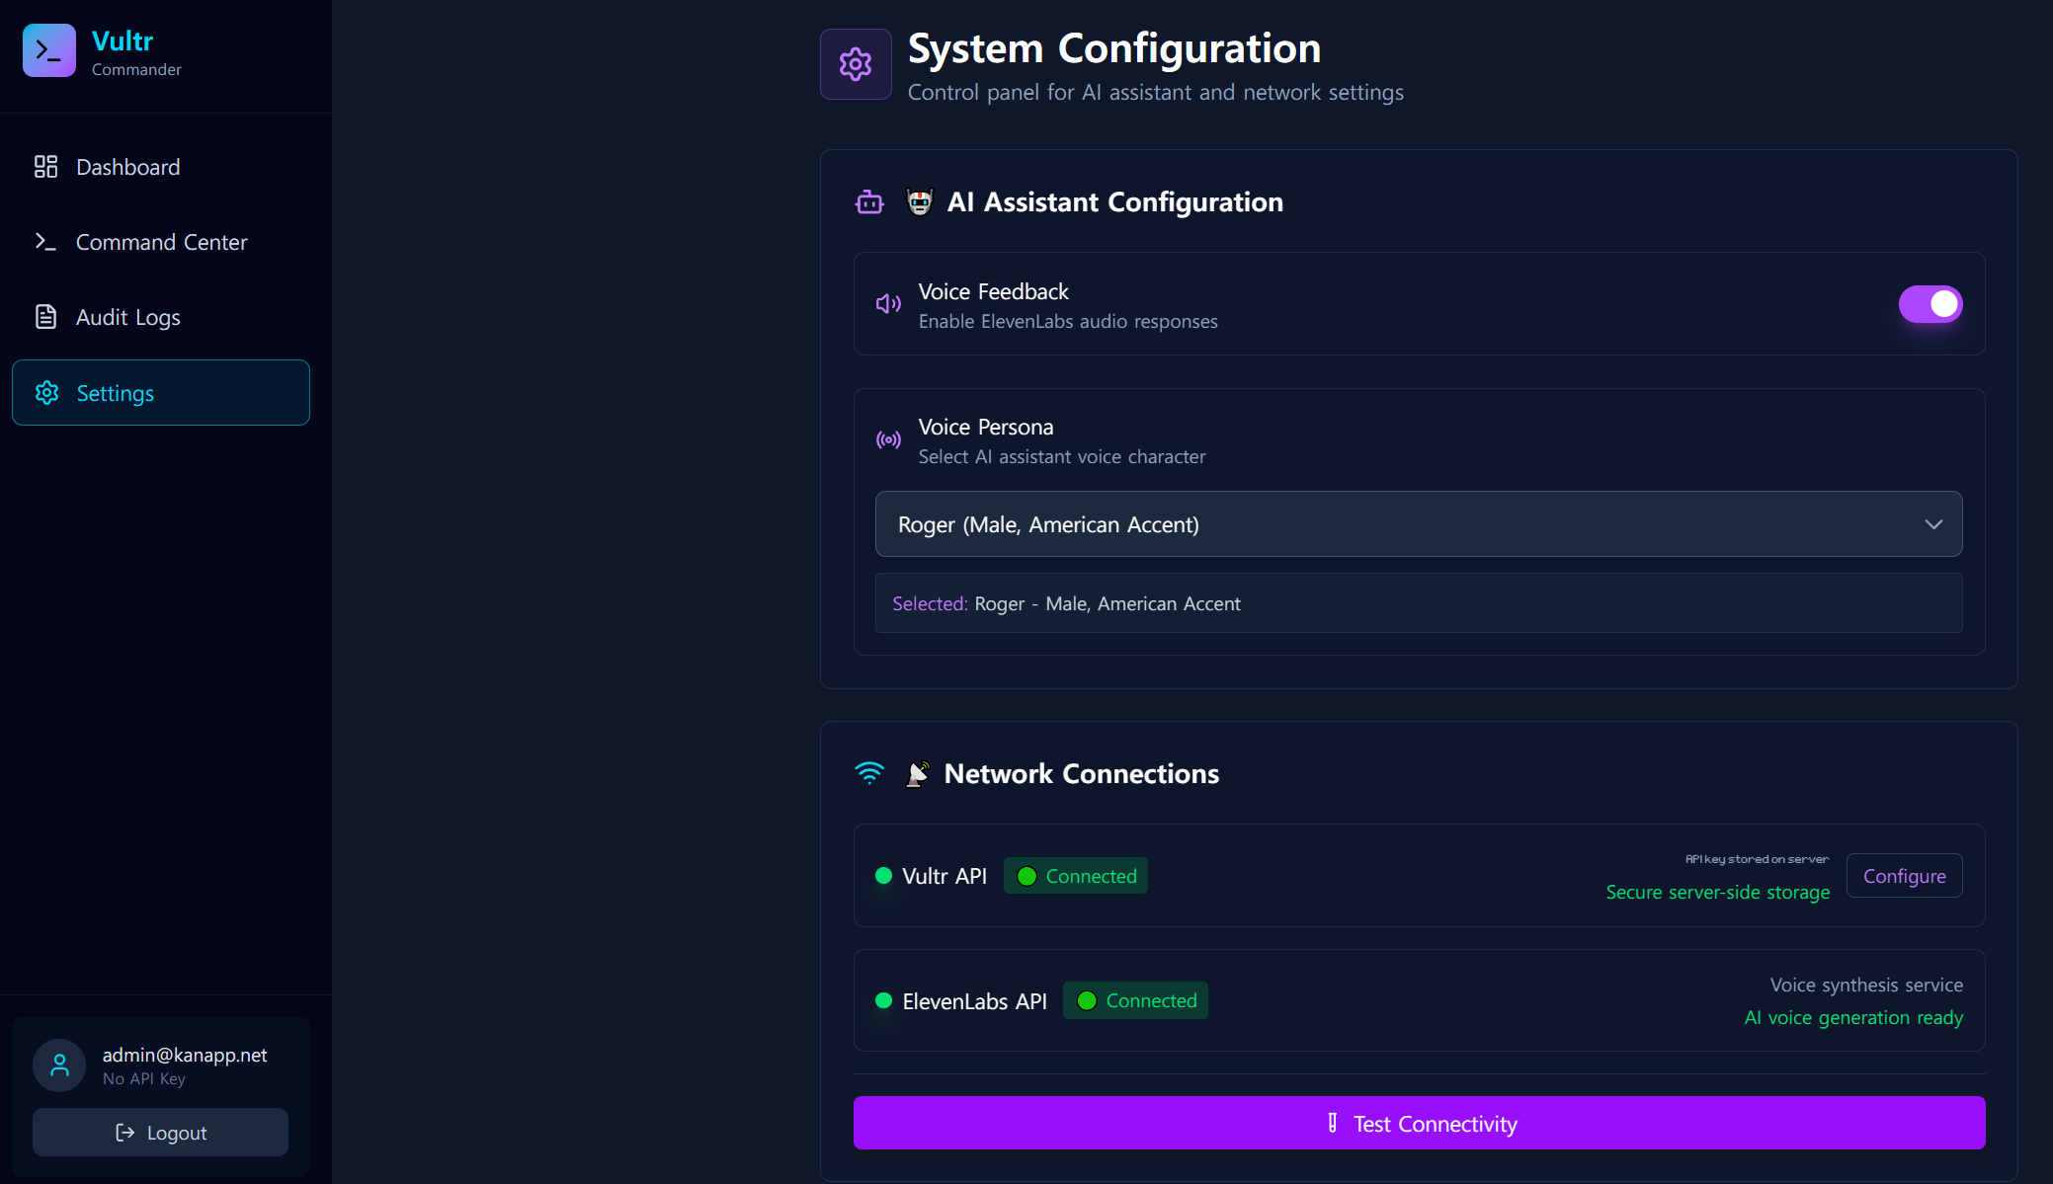Click the System Configuration gear icon in header
The width and height of the screenshot is (2053, 1184).
856,64
